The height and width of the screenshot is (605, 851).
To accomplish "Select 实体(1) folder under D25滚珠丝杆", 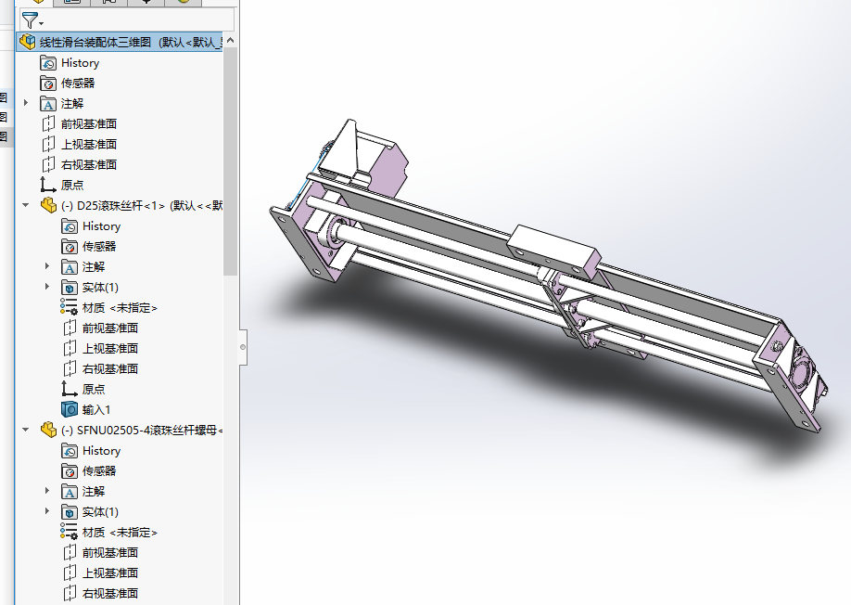I will pos(90,288).
